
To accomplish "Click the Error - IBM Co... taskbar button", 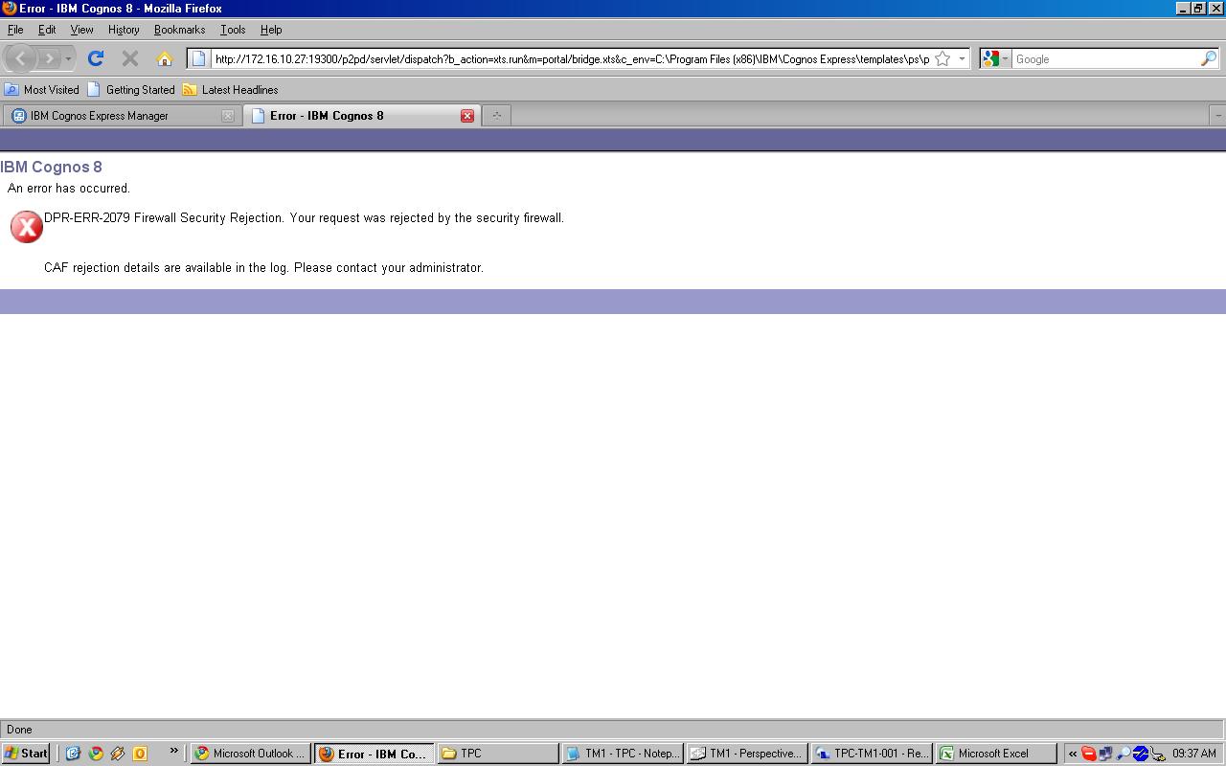I will (375, 754).
